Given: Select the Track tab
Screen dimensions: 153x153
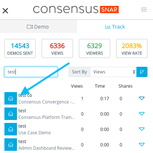Looking at the screenshot, I should click(115, 27).
